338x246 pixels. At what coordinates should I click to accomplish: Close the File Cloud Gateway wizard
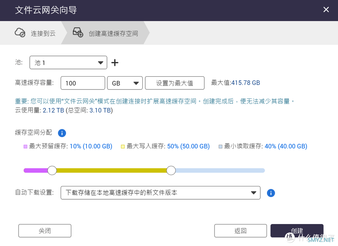tap(326, 9)
